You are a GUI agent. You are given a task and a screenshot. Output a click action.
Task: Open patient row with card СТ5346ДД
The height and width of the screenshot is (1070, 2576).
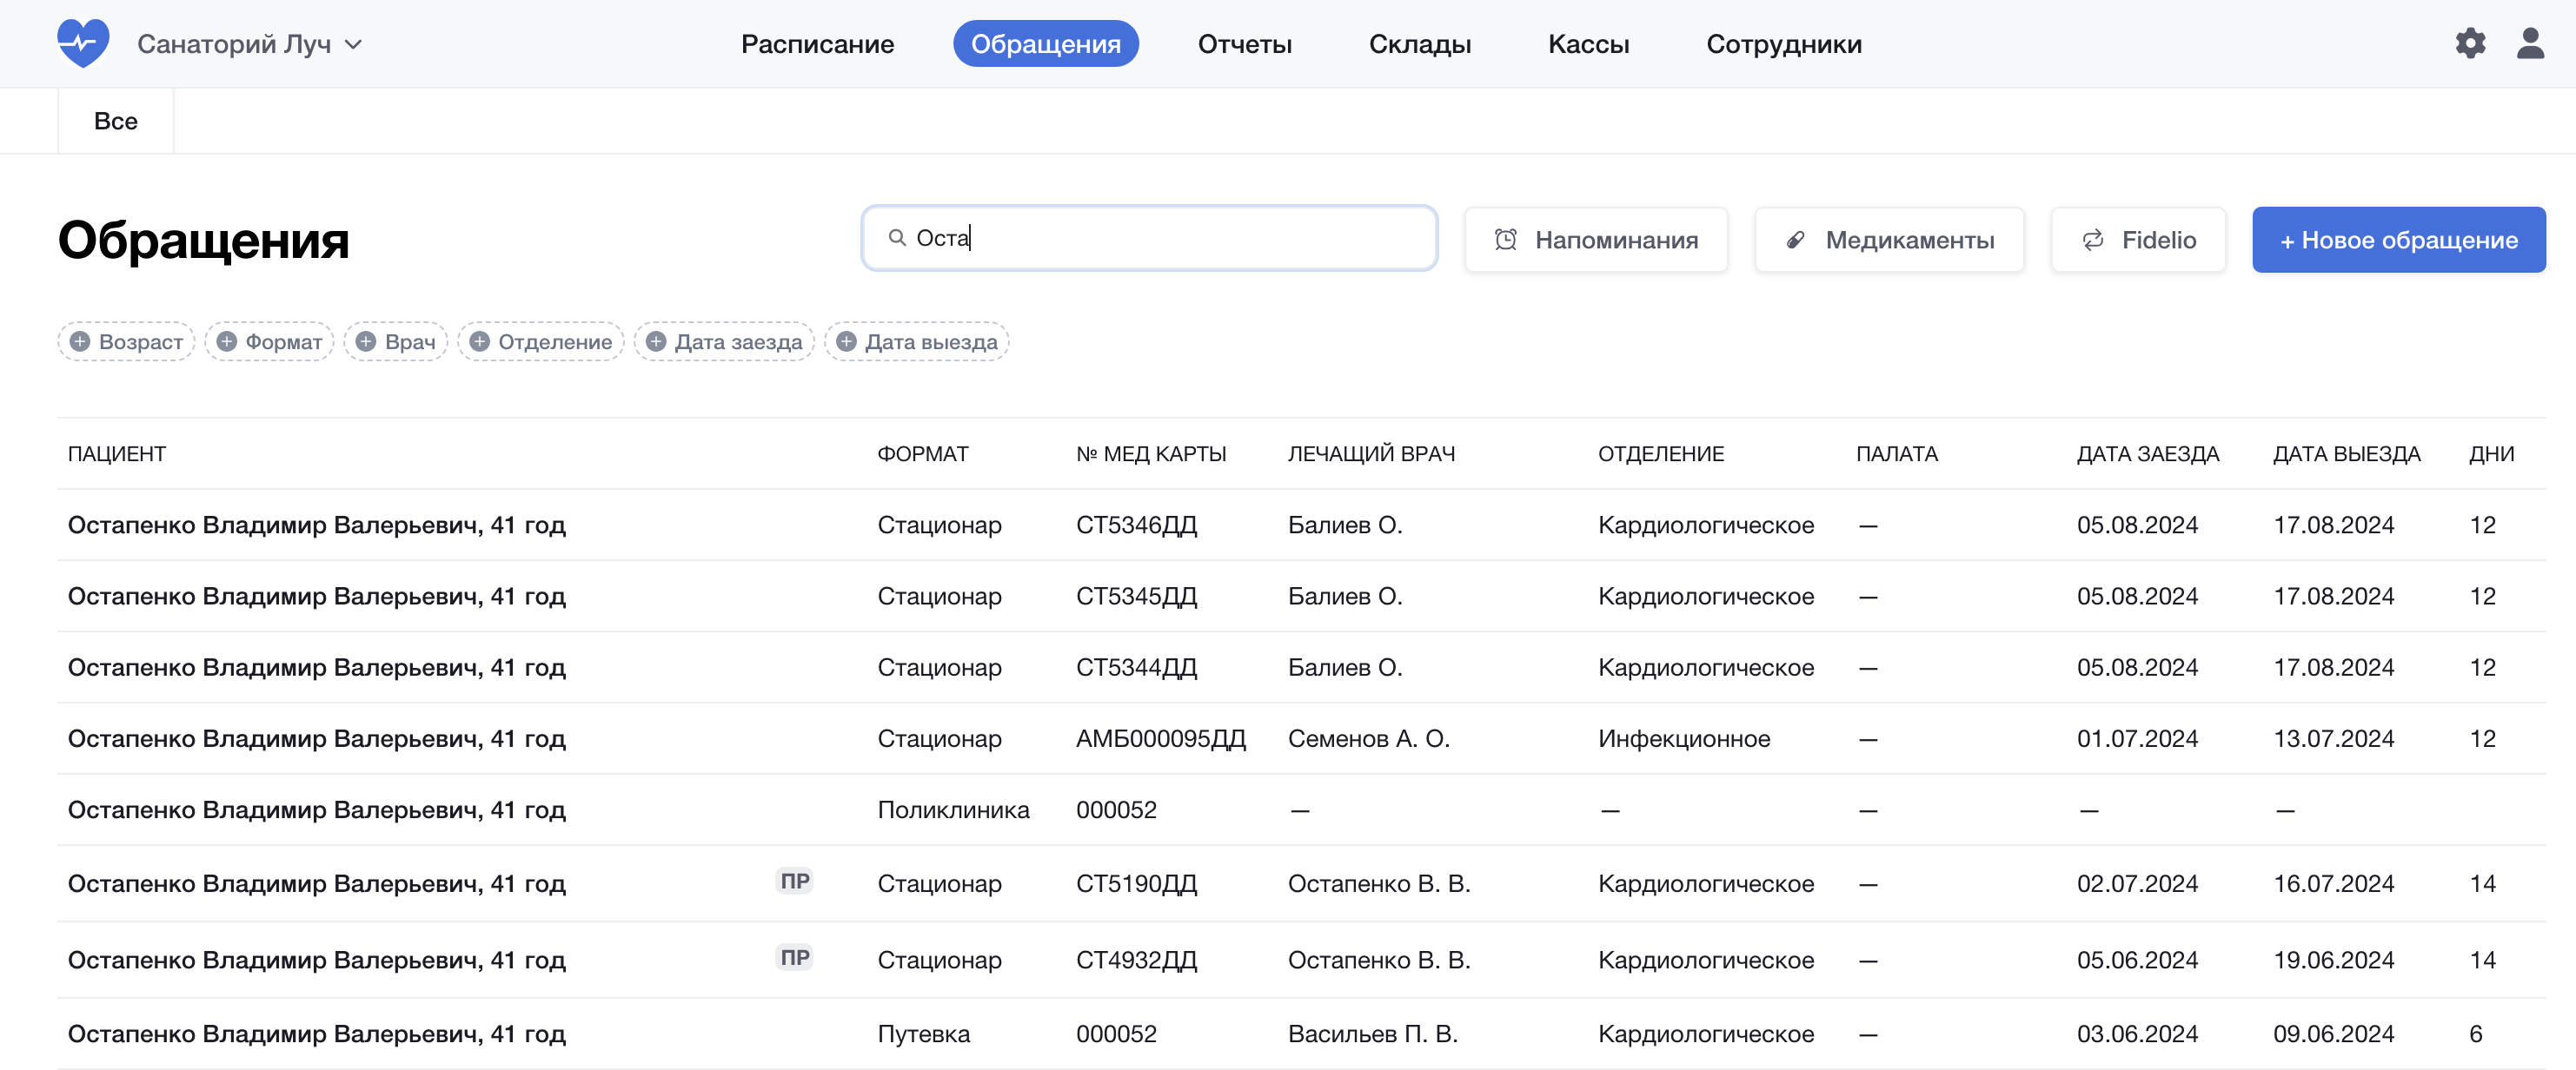point(316,525)
